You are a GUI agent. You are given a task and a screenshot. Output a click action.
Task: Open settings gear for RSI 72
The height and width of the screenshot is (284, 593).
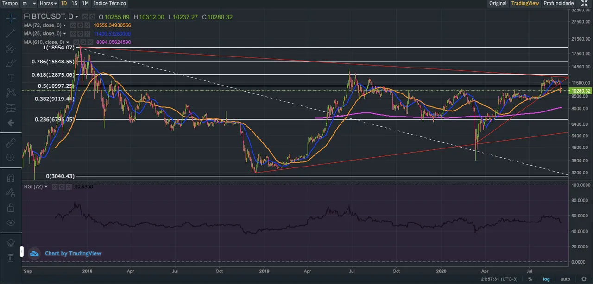pos(62,187)
